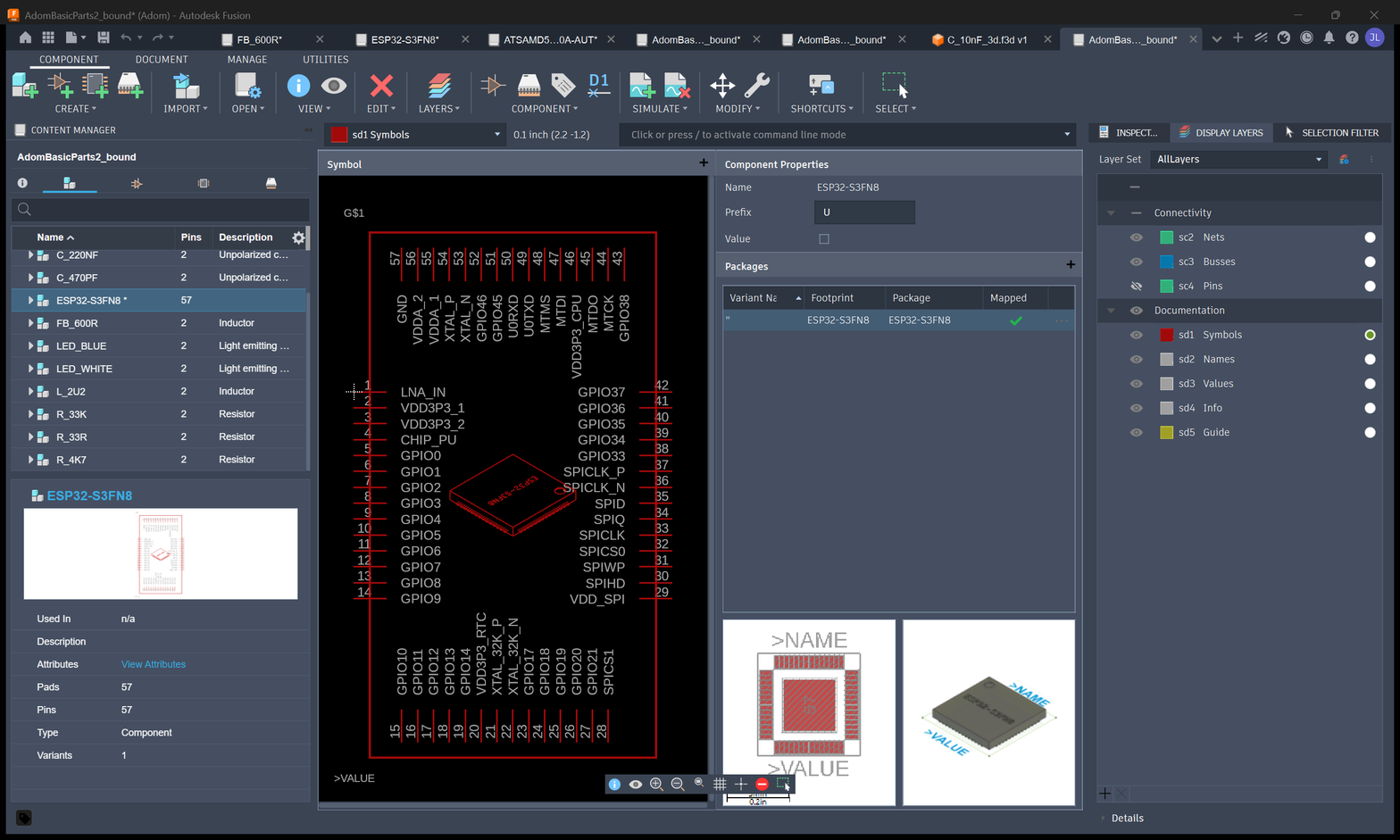Switch to the MANAGE ribbon tab
The height and width of the screenshot is (840, 1400).
247,60
